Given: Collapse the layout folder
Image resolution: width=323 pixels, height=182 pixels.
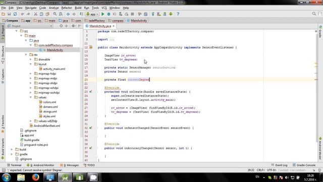Looking at the screenshot, I should coord(31,64).
